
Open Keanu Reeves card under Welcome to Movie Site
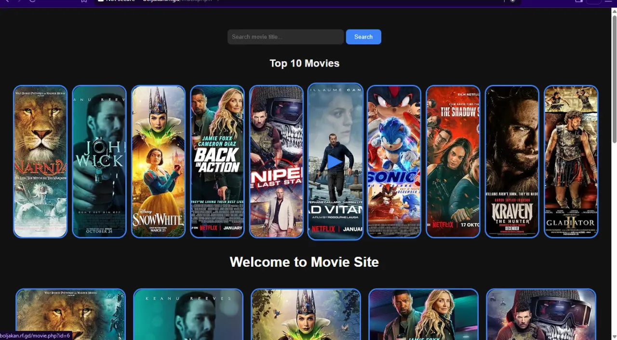tap(188, 314)
